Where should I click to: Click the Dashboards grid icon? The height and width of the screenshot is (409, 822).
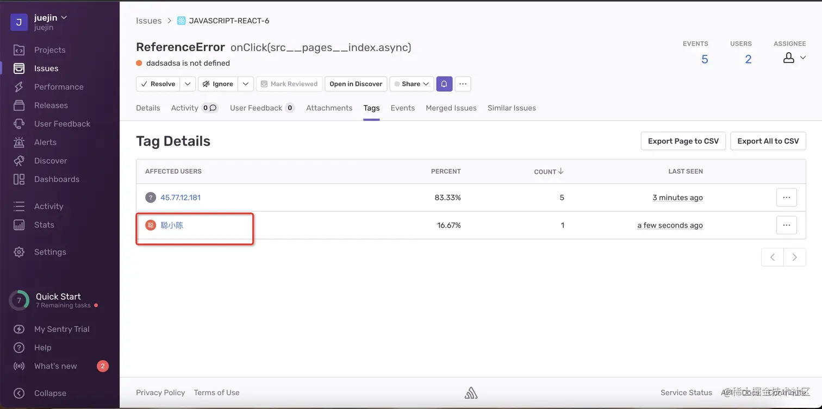pyautogui.click(x=19, y=179)
